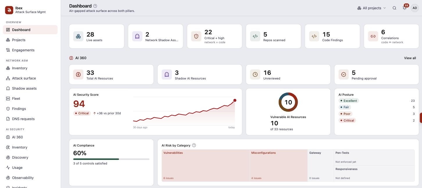Click the help icon beside Dashboard title
The width and height of the screenshot is (422, 188).
point(95,6)
